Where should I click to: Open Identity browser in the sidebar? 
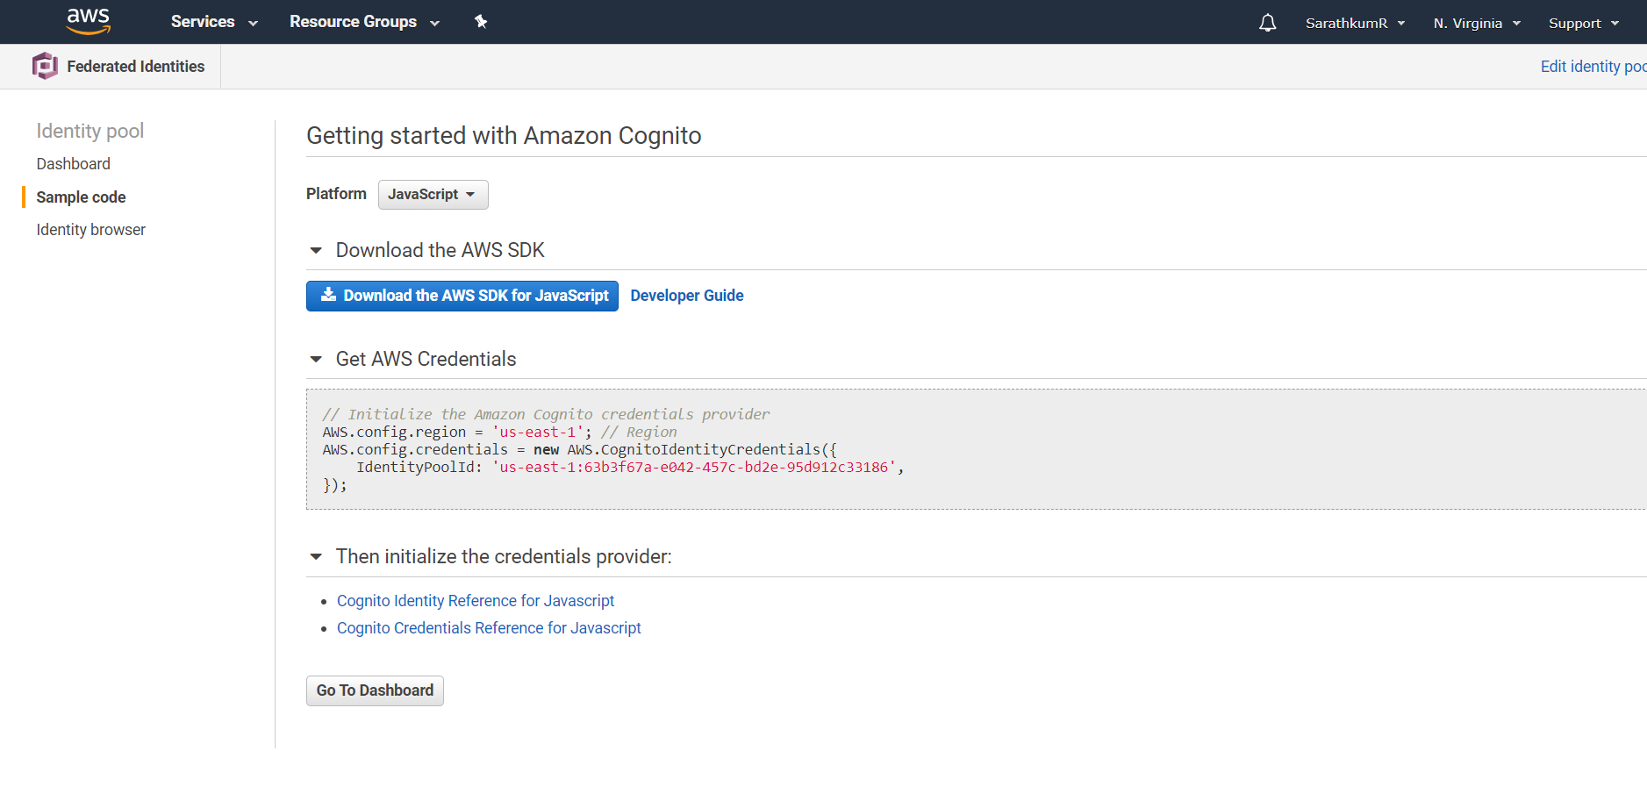pyautogui.click(x=91, y=230)
